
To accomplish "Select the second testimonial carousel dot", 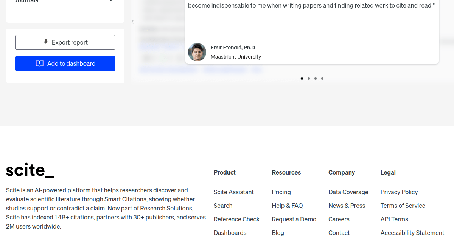I will (x=309, y=79).
